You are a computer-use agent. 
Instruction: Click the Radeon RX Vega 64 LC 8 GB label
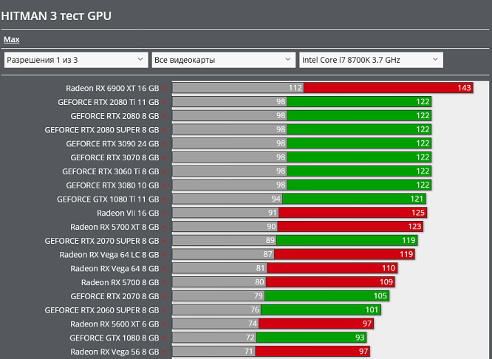[x=109, y=255]
